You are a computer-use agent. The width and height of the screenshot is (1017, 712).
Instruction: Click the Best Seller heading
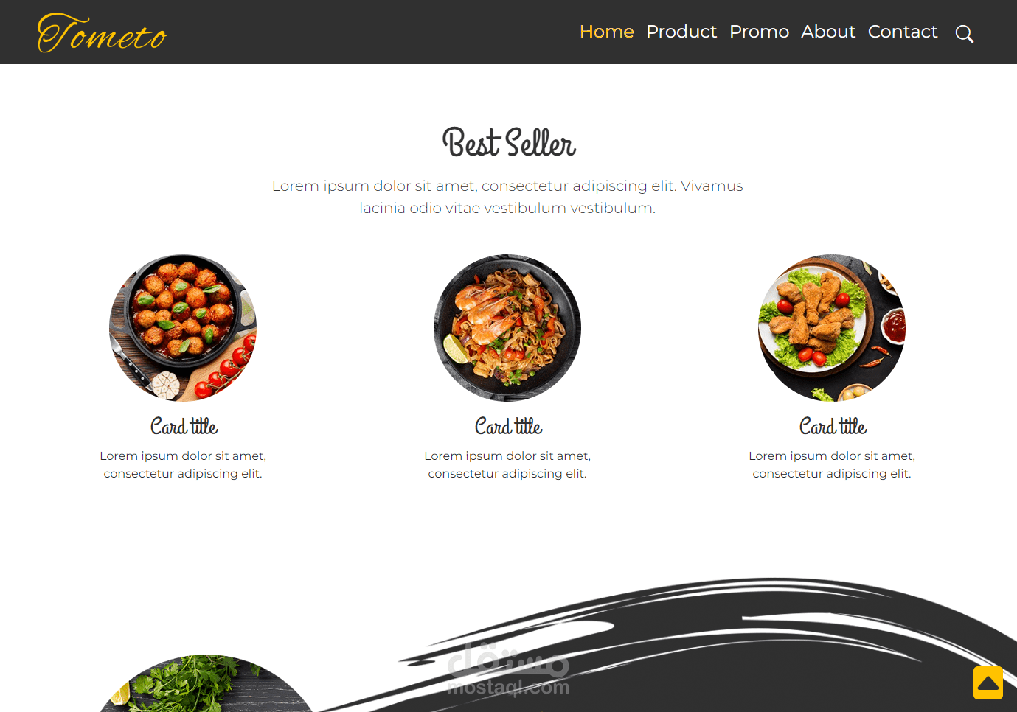pyautogui.click(x=509, y=142)
